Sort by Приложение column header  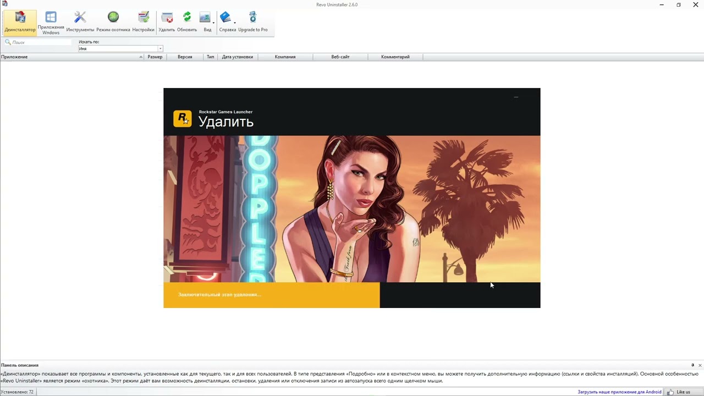coord(72,57)
